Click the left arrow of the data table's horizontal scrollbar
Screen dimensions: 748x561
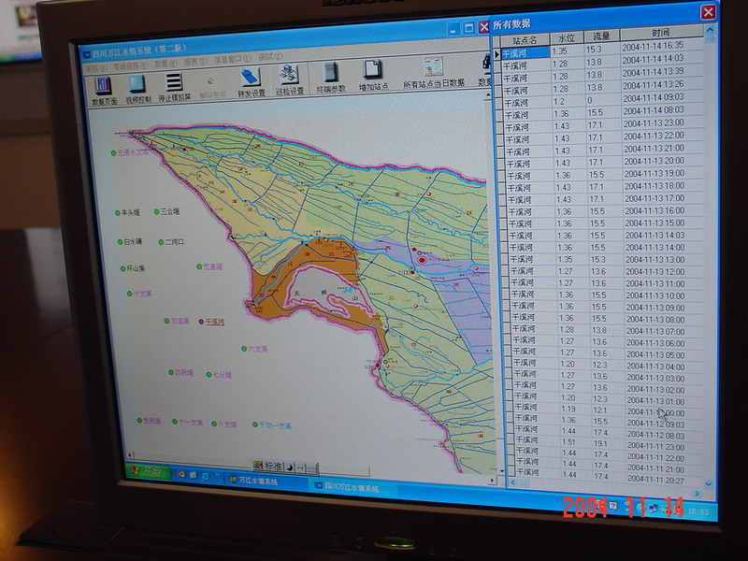(512, 482)
